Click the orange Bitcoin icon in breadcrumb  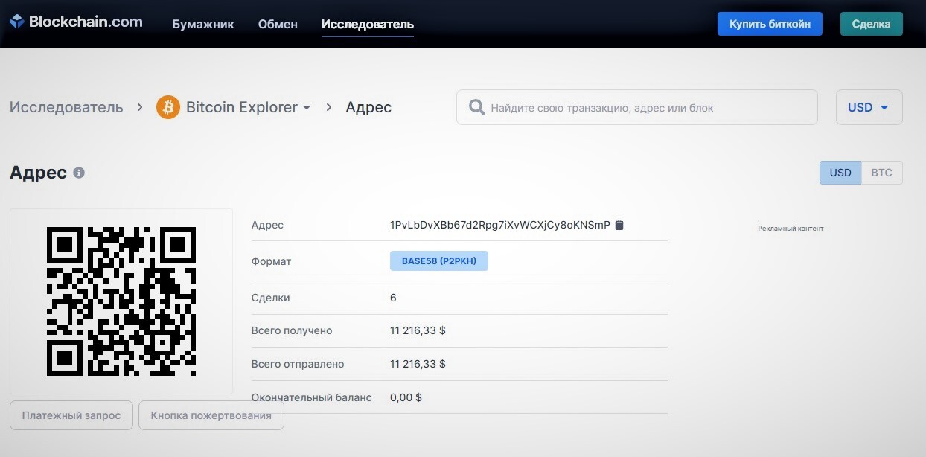167,107
